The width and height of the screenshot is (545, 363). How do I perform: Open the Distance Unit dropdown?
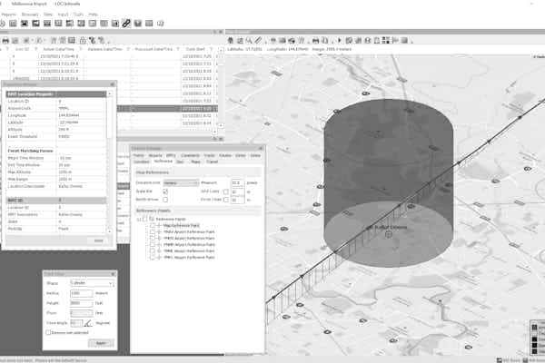pyautogui.click(x=182, y=182)
